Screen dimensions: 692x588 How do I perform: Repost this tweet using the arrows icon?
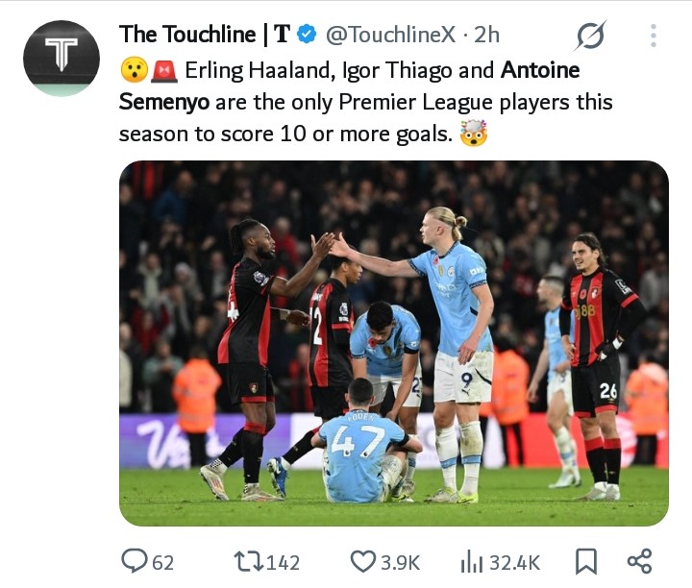(249, 561)
